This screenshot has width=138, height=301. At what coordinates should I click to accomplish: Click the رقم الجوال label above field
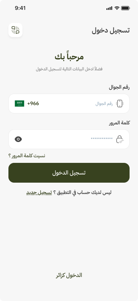pos(119,87)
